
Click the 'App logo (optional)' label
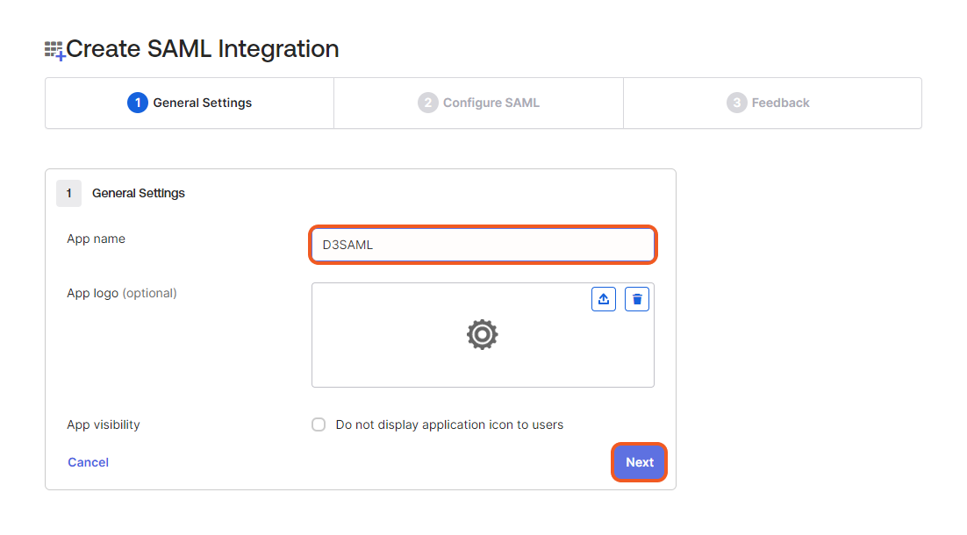point(122,293)
